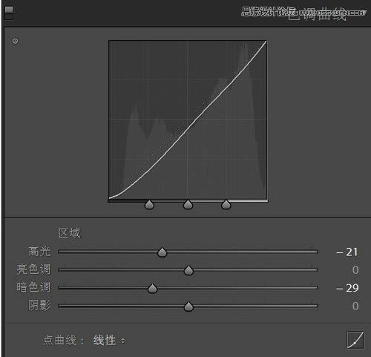Click the 亮色调 label
Screen dimensions: 371x357
(33, 269)
